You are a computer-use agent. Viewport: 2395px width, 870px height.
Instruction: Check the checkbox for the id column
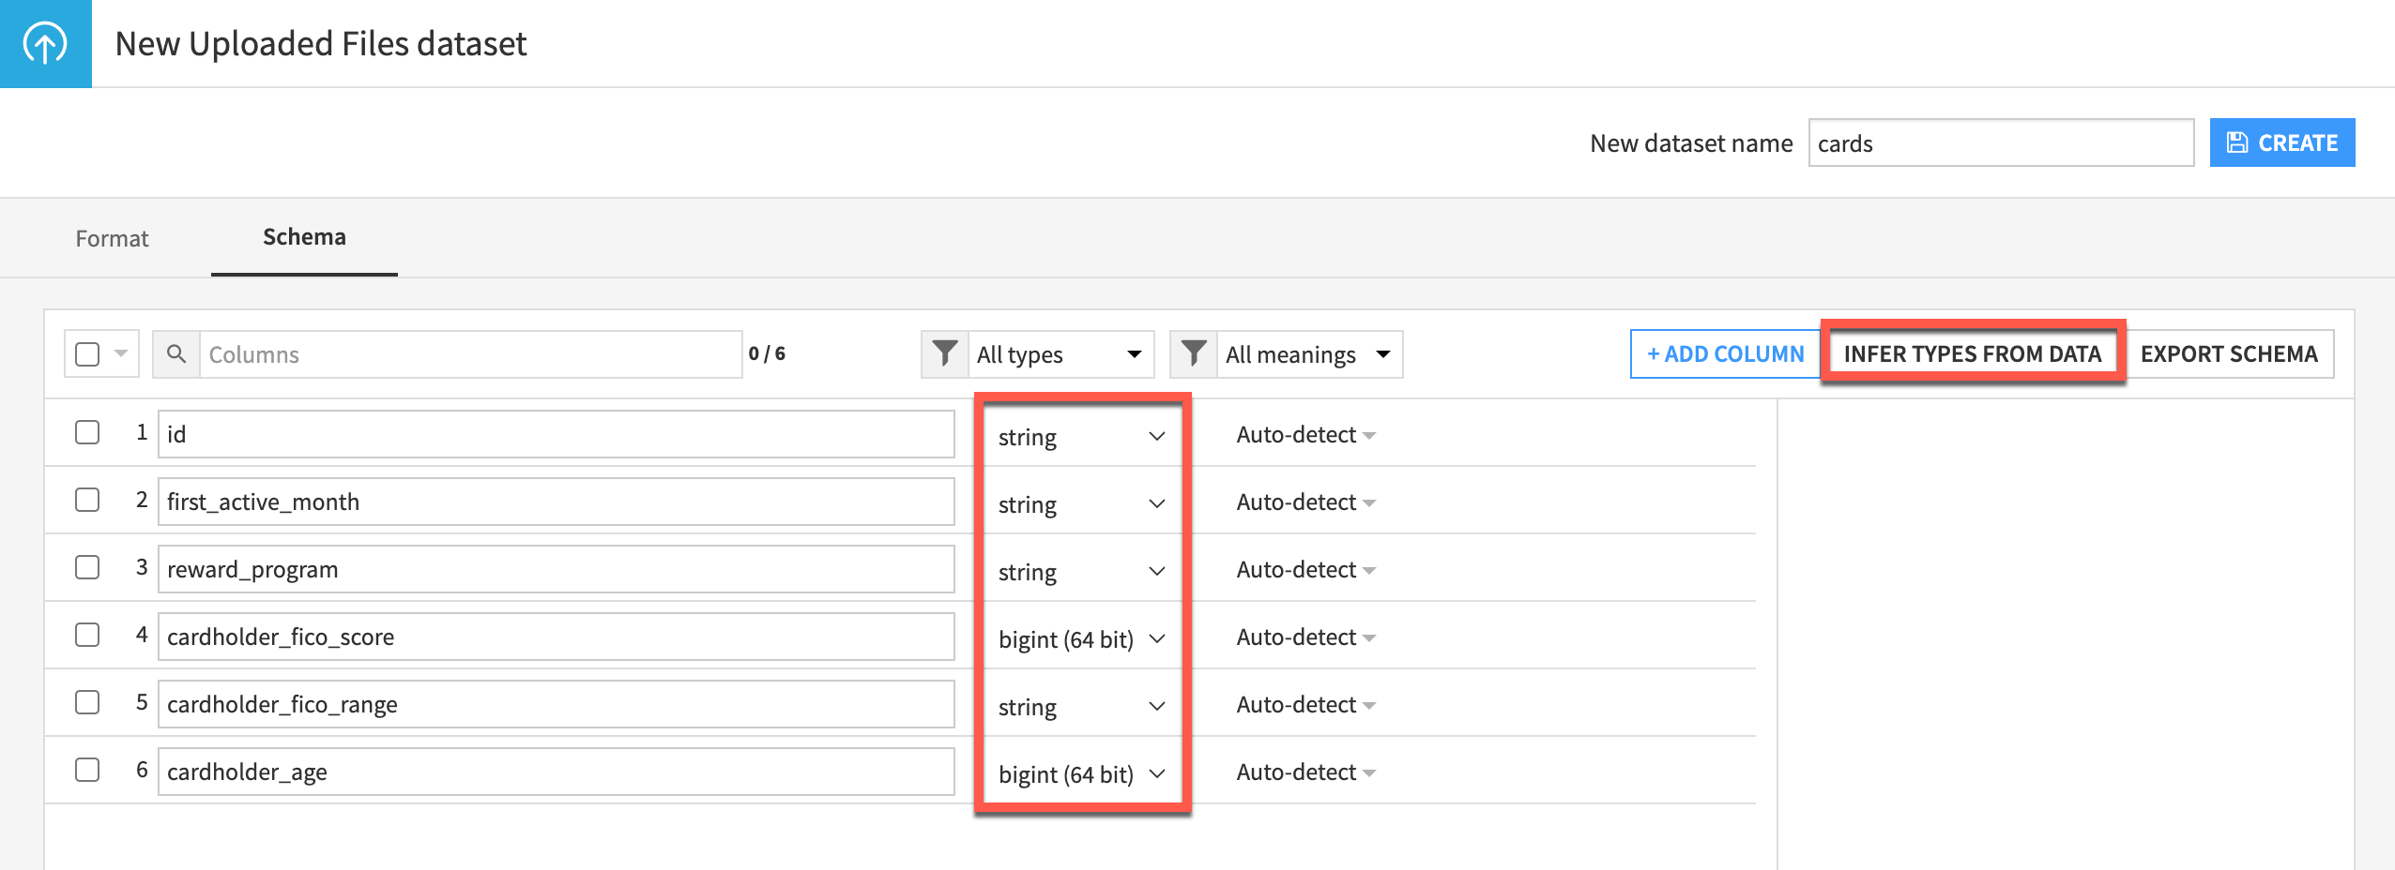[87, 432]
